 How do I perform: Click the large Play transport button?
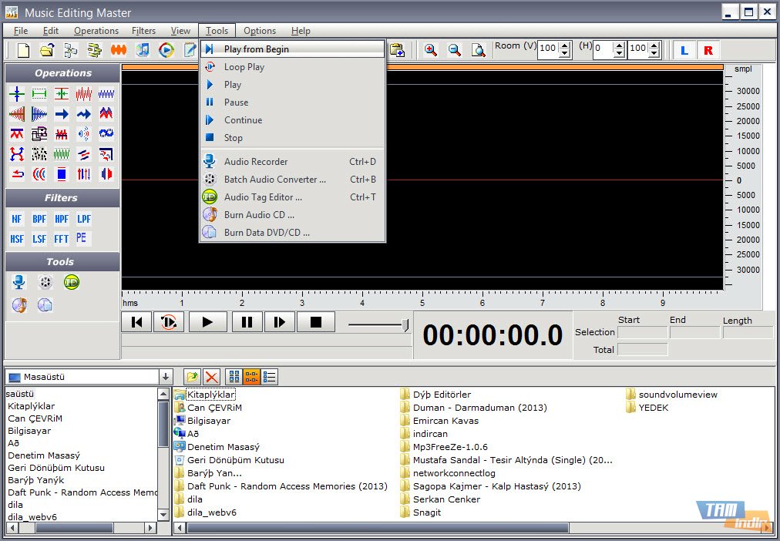click(208, 322)
